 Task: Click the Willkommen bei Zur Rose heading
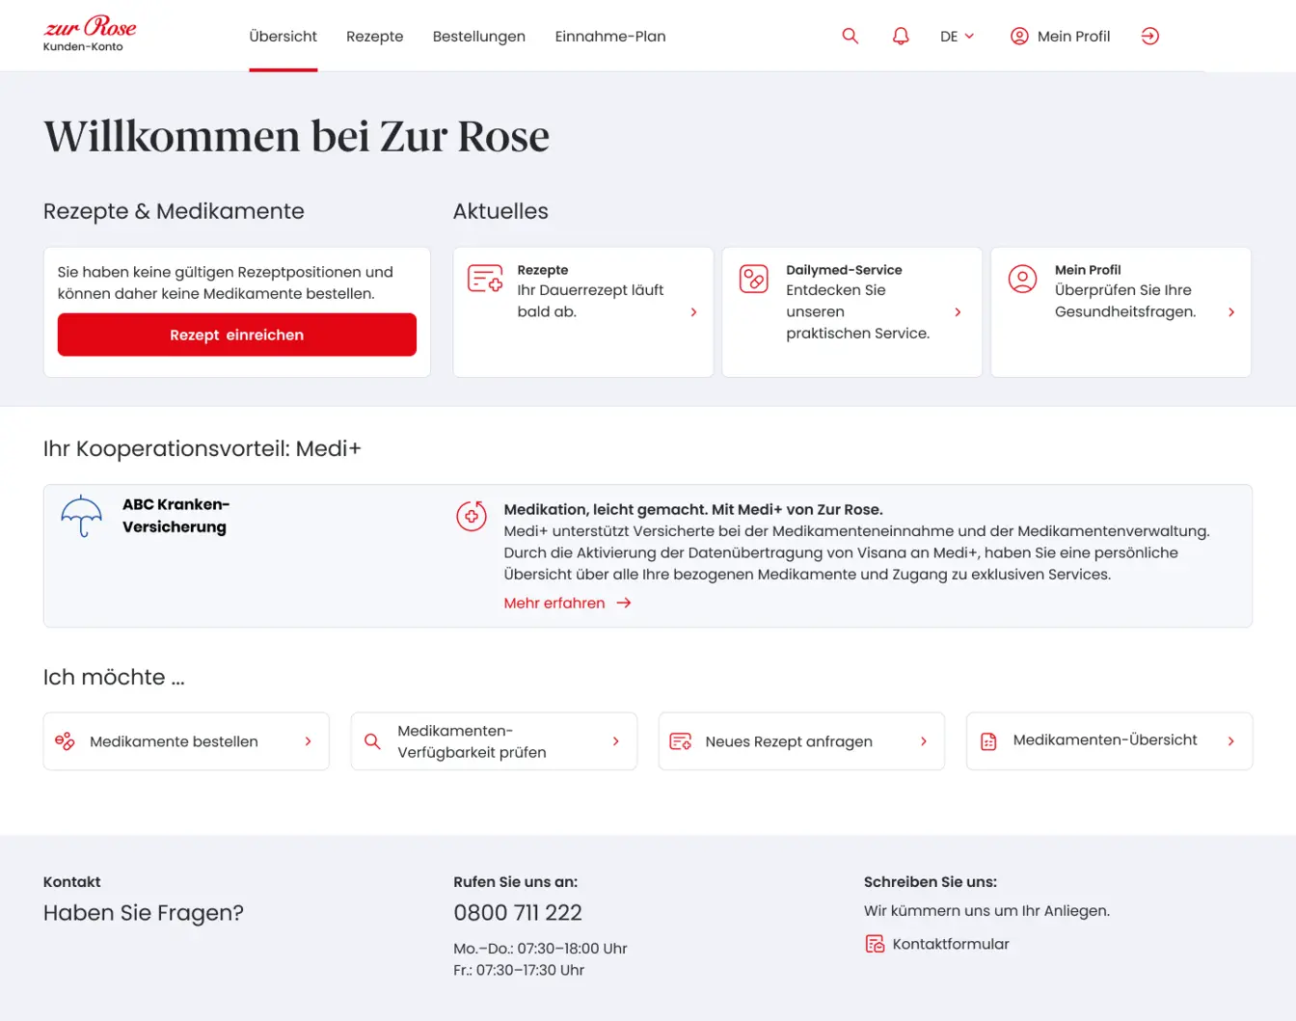[x=296, y=136]
